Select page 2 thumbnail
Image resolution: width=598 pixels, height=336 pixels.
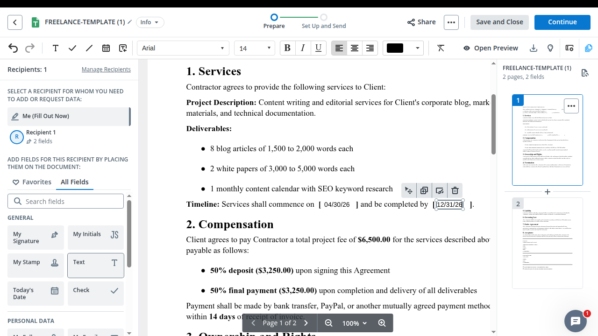click(548, 243)
